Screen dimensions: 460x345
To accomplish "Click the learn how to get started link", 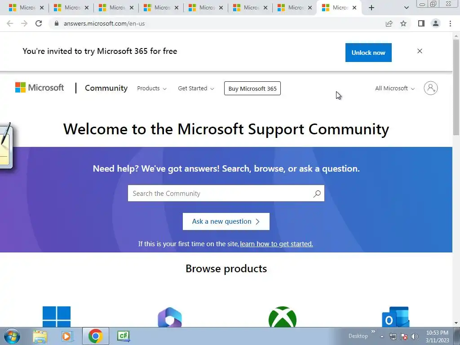I will [x=276, y=244].
